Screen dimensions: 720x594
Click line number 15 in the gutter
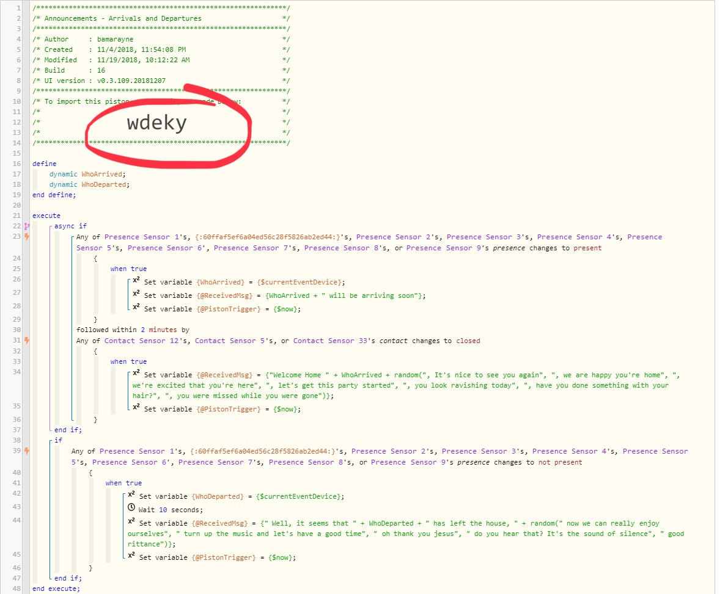17,153
